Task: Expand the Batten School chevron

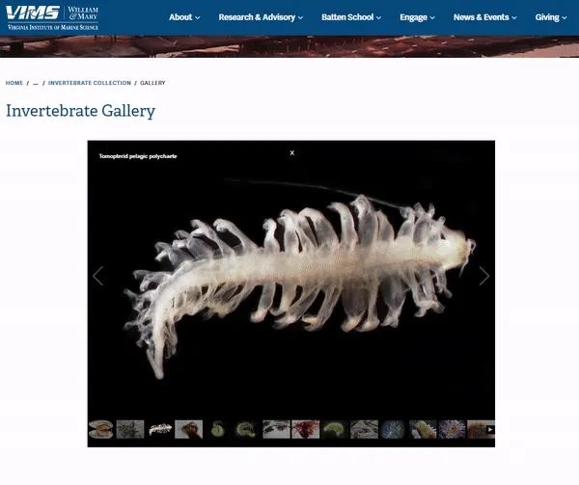Action: (x=379, y=17)
